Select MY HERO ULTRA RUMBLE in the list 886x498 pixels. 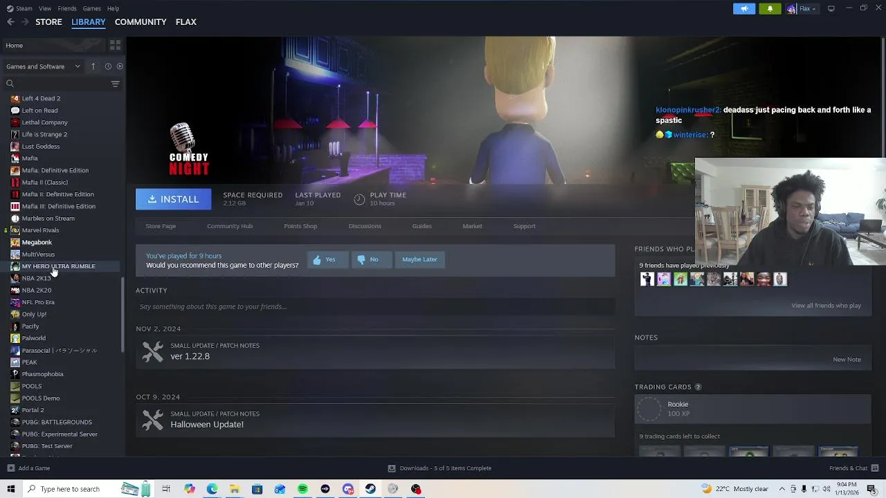point(58,266)
